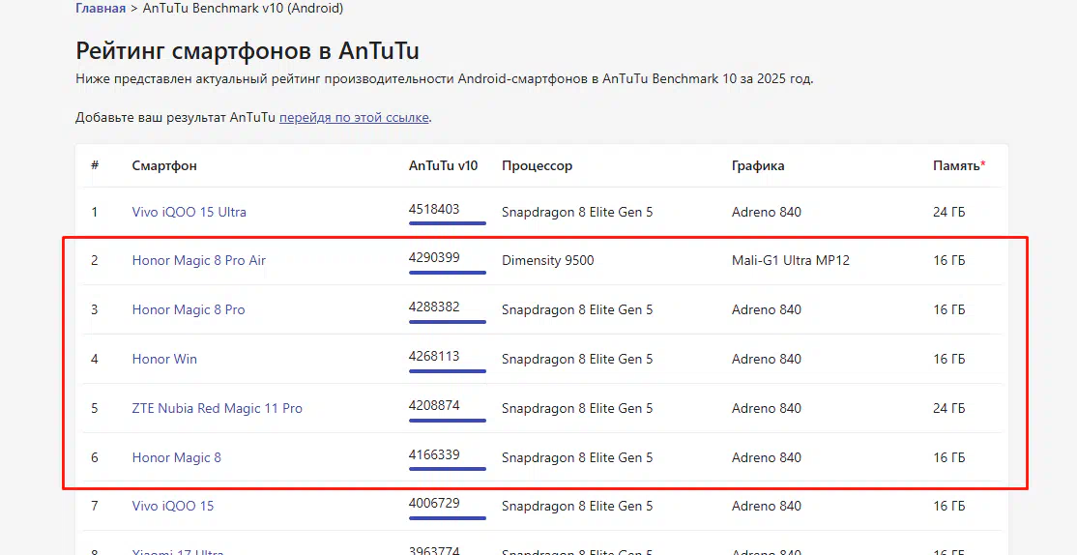The width and height of the screenshot is (1077, 555).
Task: Click the Графика column header
Action: (x=758, y=166)
